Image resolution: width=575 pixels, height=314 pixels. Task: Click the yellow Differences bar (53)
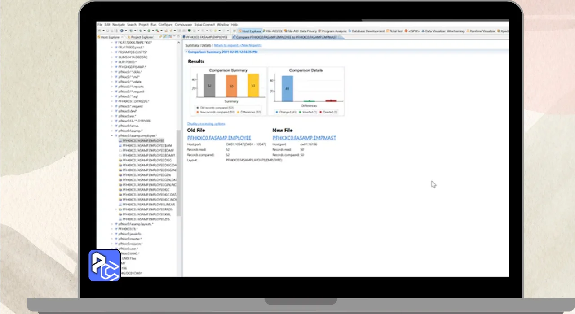tap(253, 85)
